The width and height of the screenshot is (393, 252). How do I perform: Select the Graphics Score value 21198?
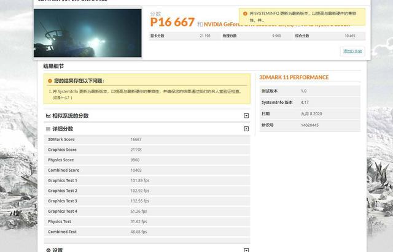point(136,150)
